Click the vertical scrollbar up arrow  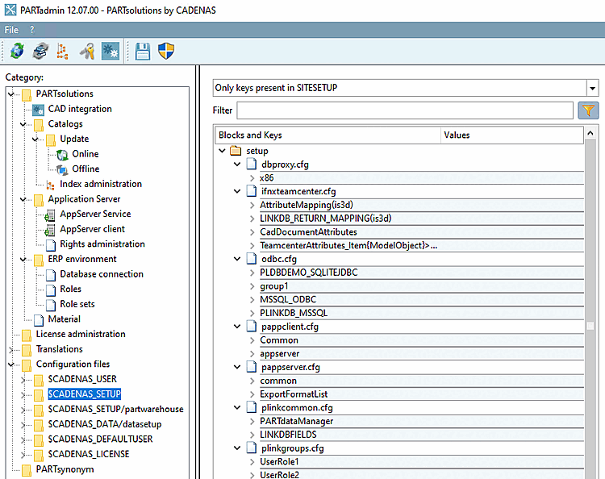pyautogui.click(x=590, y=135)
